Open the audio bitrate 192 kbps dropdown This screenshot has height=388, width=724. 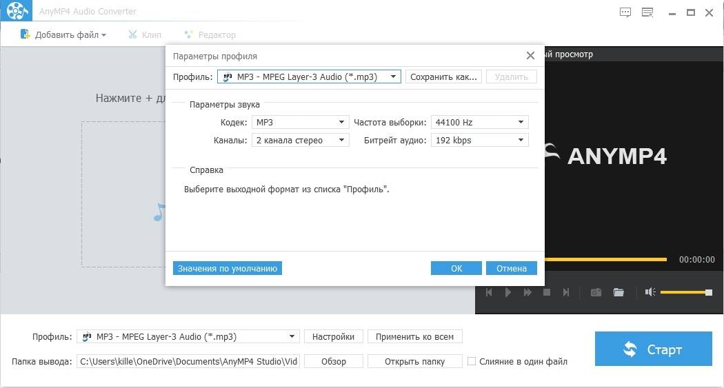click(x=479, y=141)
